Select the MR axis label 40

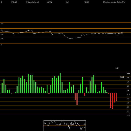click(128, 86)
